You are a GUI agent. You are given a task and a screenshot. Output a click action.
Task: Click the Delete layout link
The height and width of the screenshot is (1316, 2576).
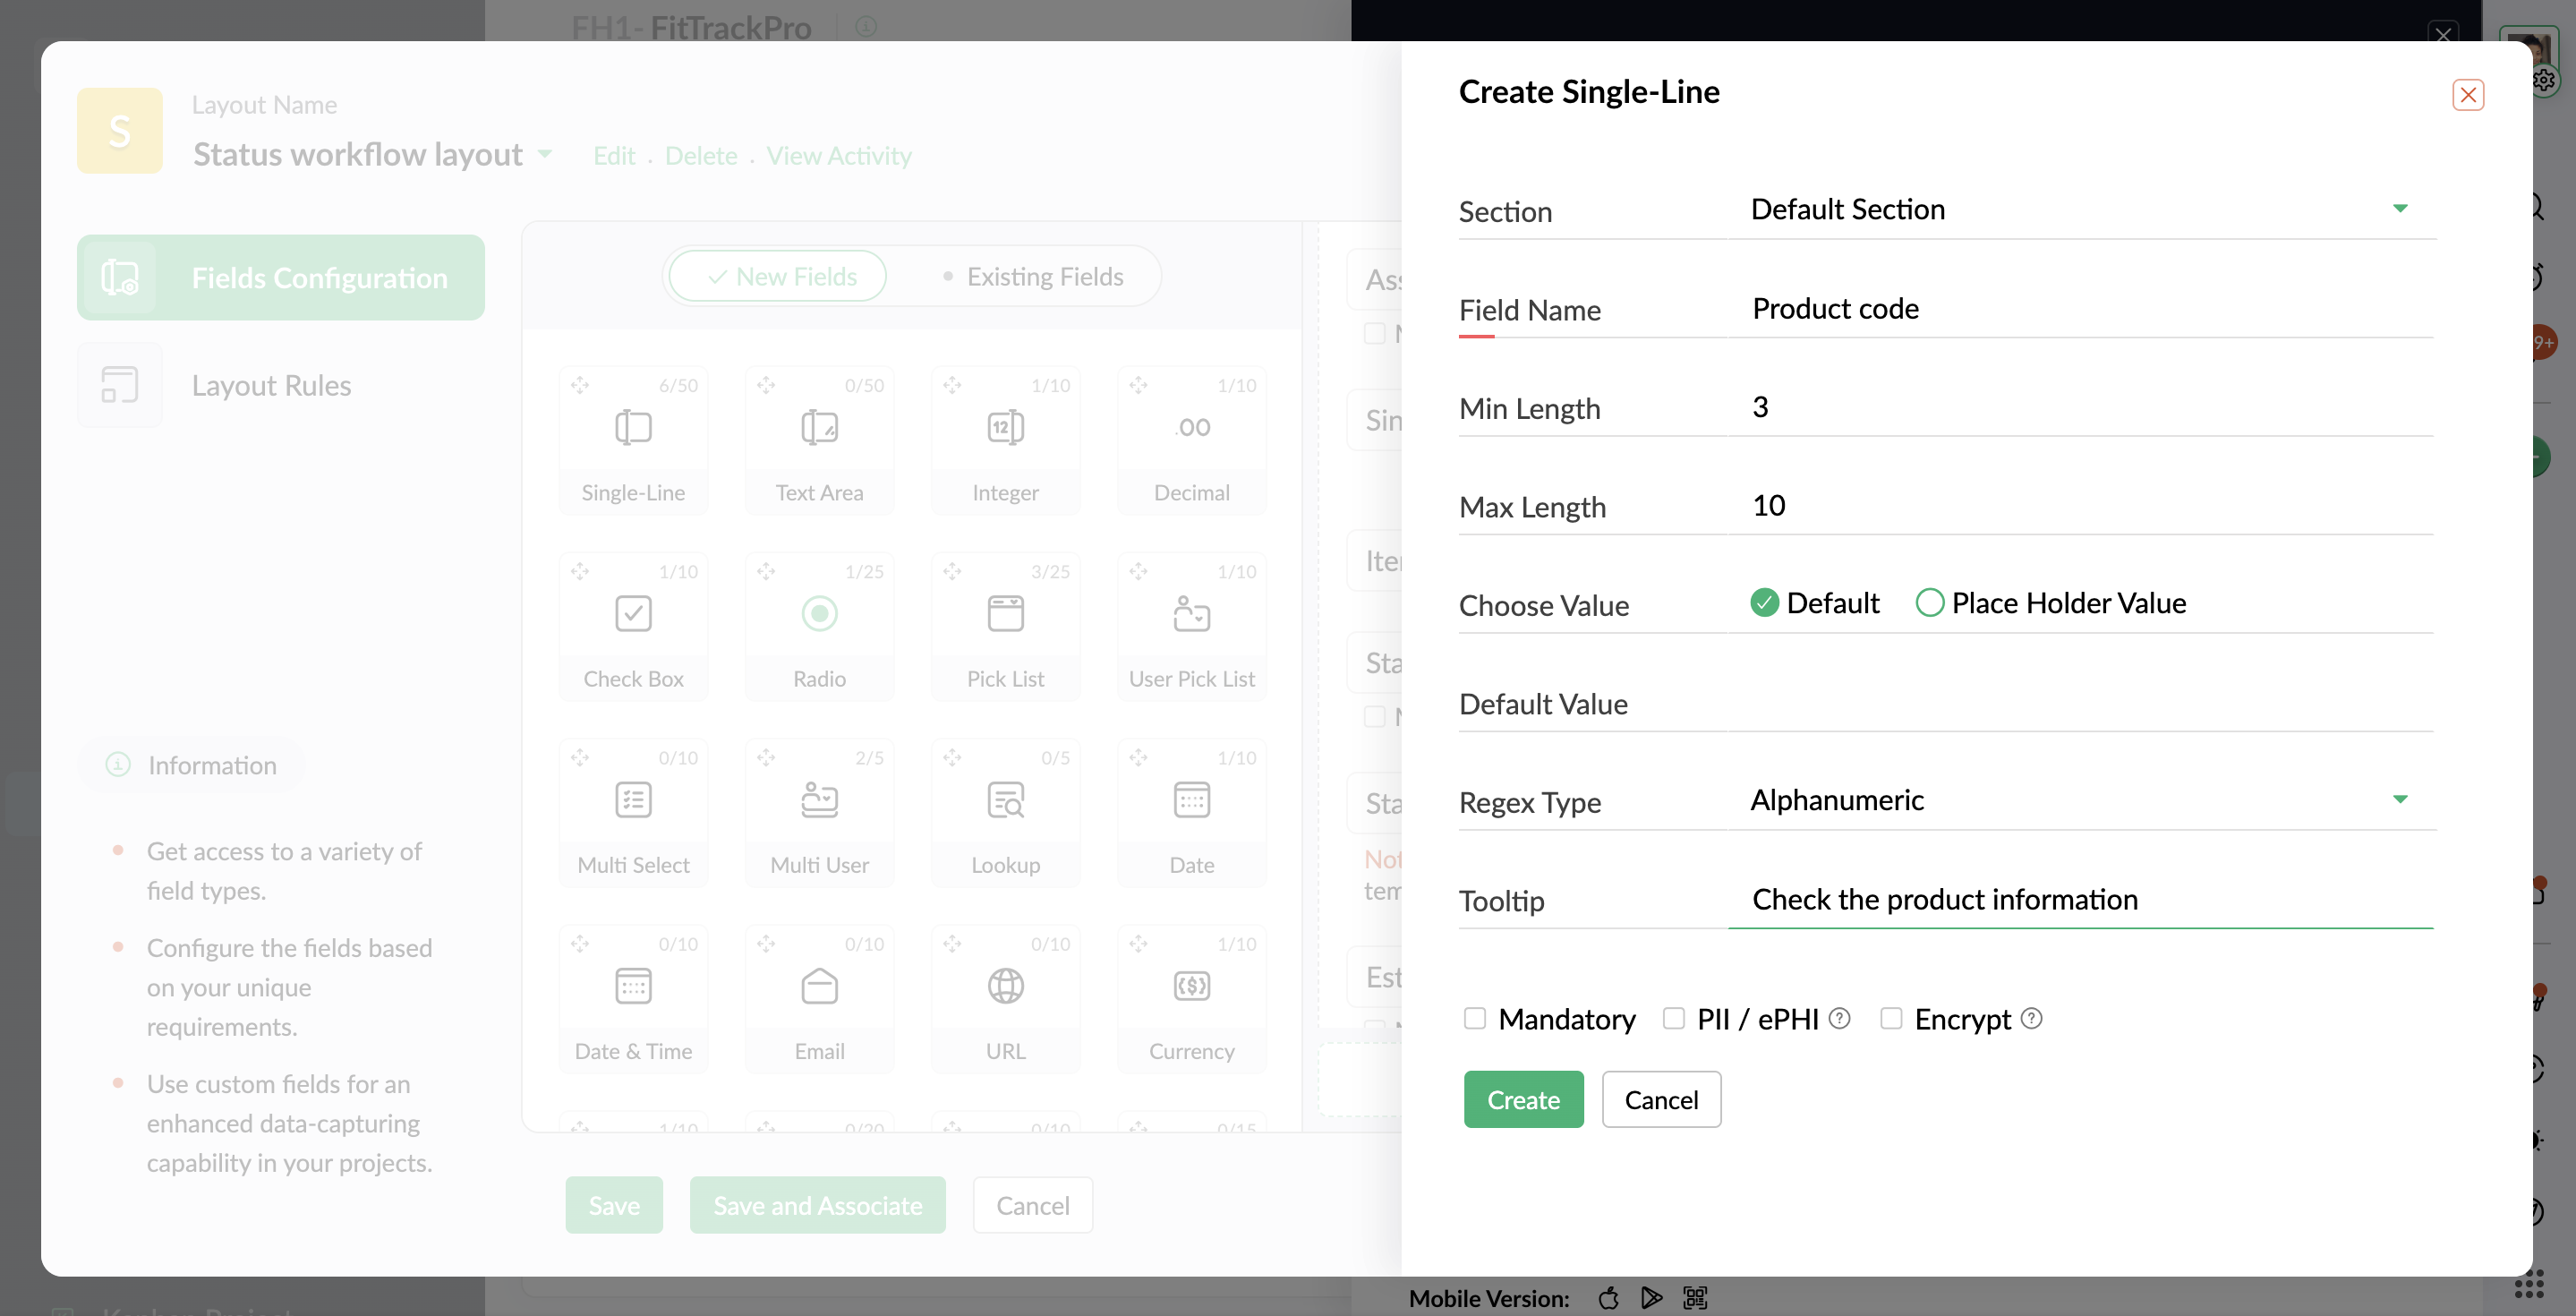click(701, 156)
